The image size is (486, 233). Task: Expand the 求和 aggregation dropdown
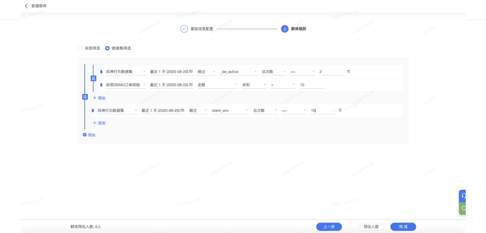[254, 85]
